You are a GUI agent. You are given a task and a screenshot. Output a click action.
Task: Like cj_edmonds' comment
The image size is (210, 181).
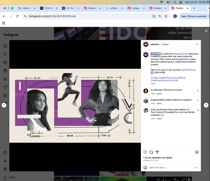(198, 91)
